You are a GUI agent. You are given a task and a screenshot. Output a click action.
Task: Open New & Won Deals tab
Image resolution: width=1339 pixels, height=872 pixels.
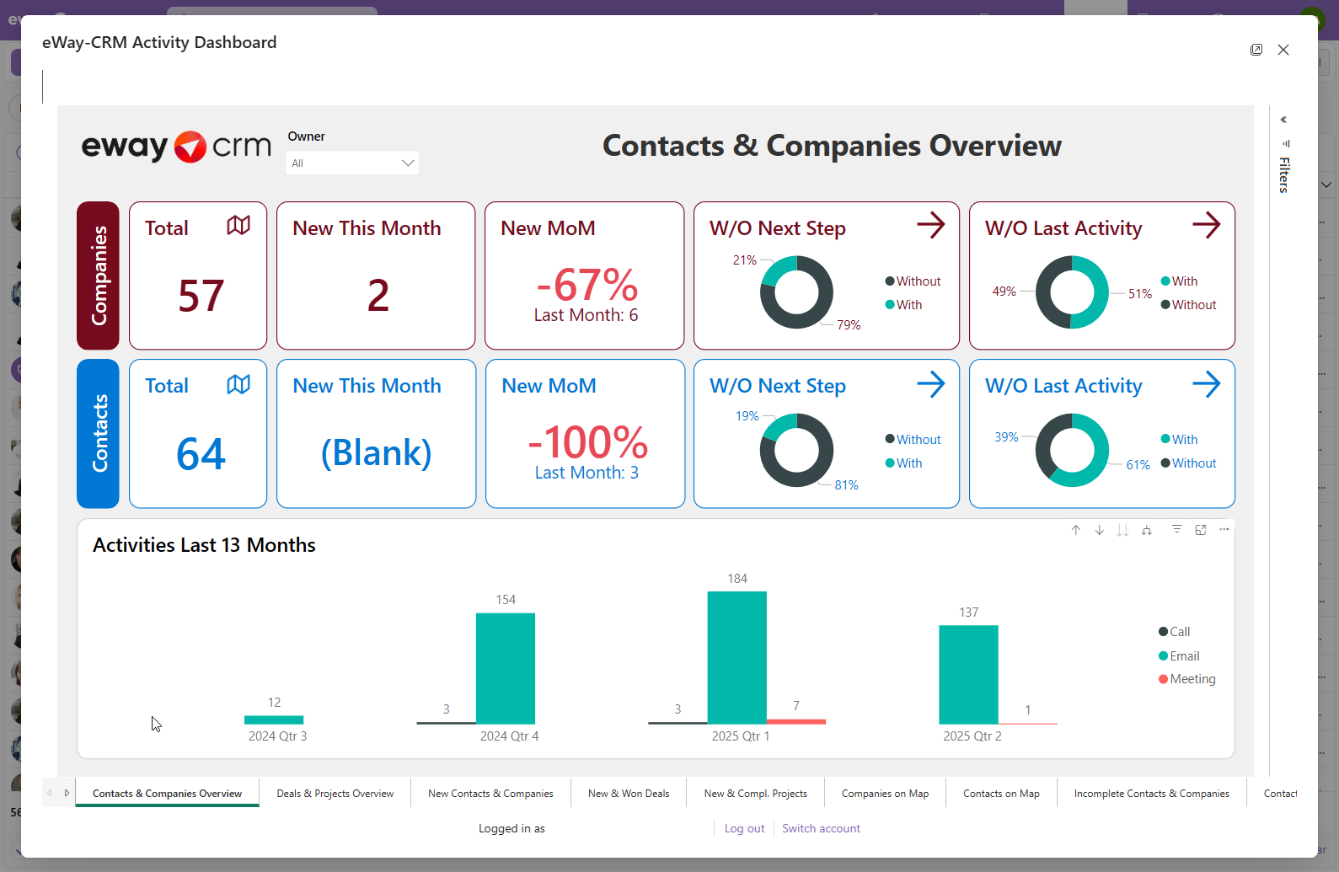[629, 794]
